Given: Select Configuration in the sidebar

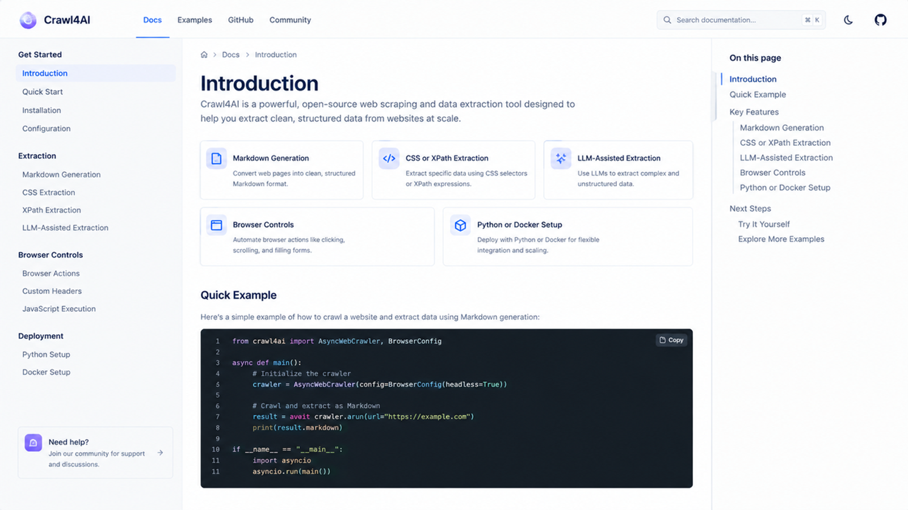Looking at the screenshot, I should [x=47, y=129].
